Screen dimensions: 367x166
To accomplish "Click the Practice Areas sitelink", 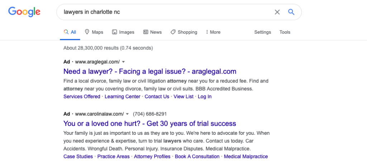I will (113, 156).
